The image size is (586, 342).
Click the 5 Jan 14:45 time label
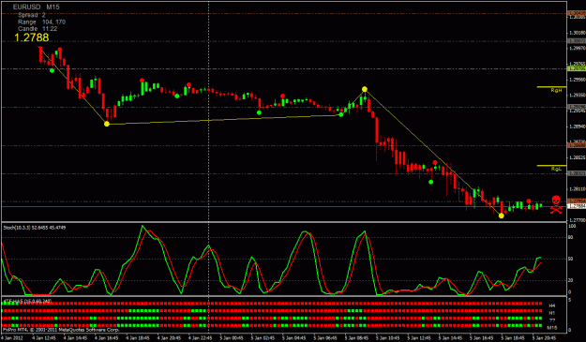(450, 338)
